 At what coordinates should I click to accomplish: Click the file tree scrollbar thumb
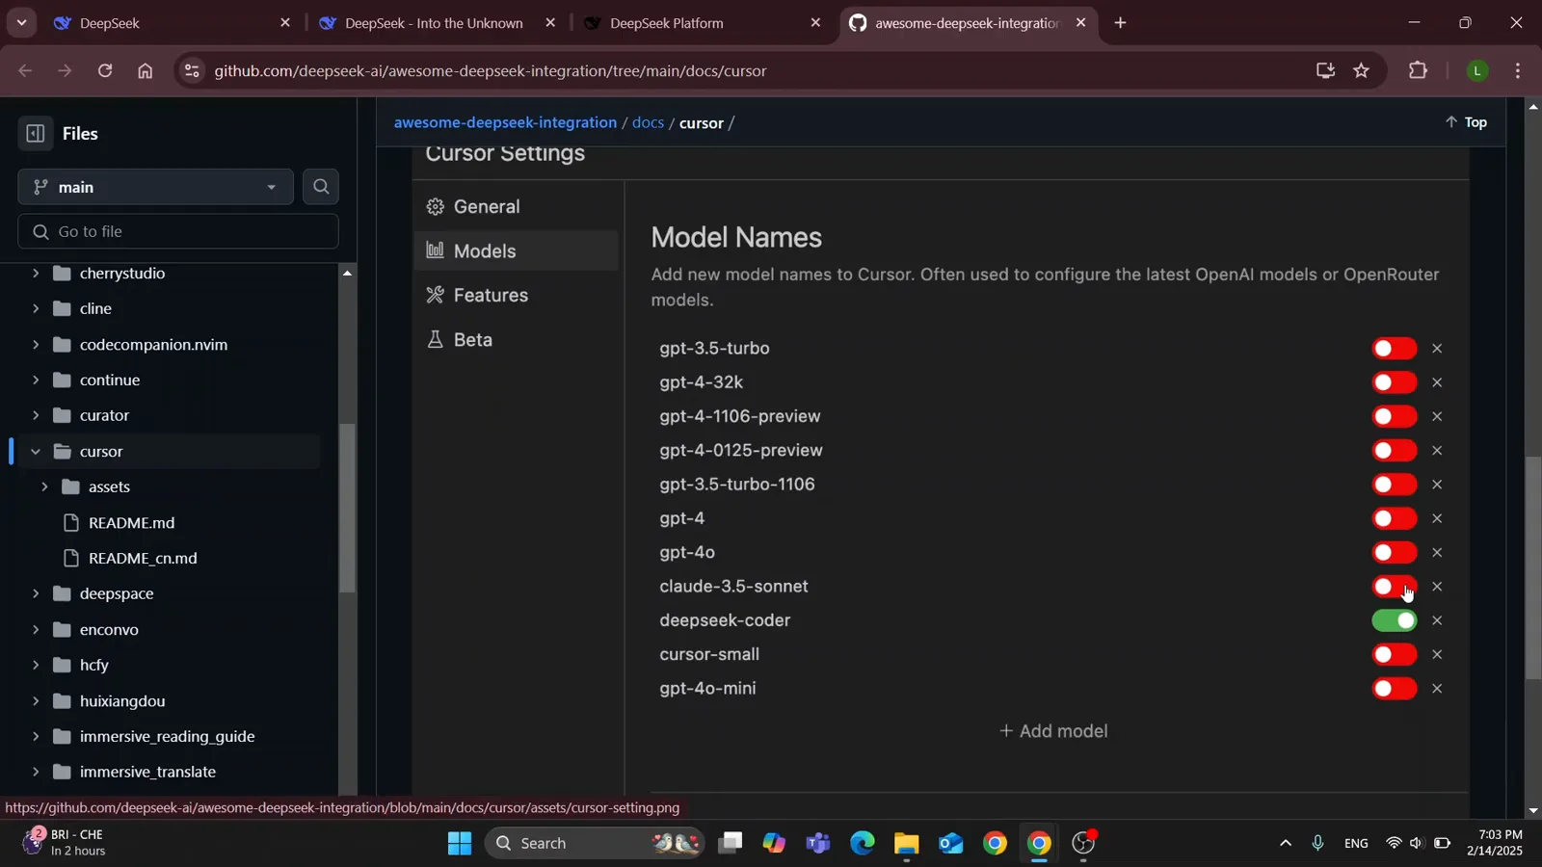347,508
